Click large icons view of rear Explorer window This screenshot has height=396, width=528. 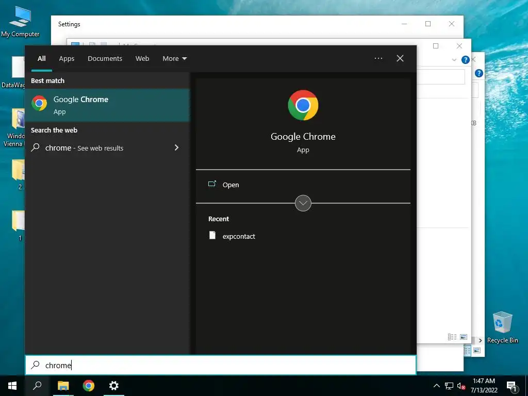click(477, 351)
